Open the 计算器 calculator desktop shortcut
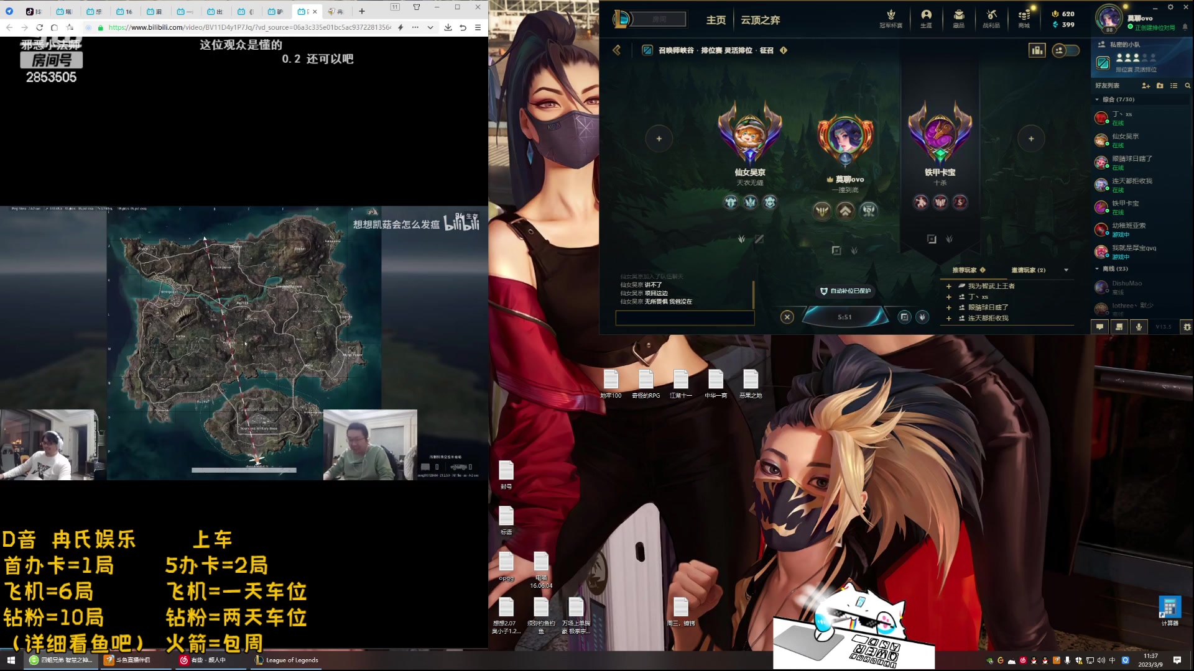 [x=1169, y=611]
